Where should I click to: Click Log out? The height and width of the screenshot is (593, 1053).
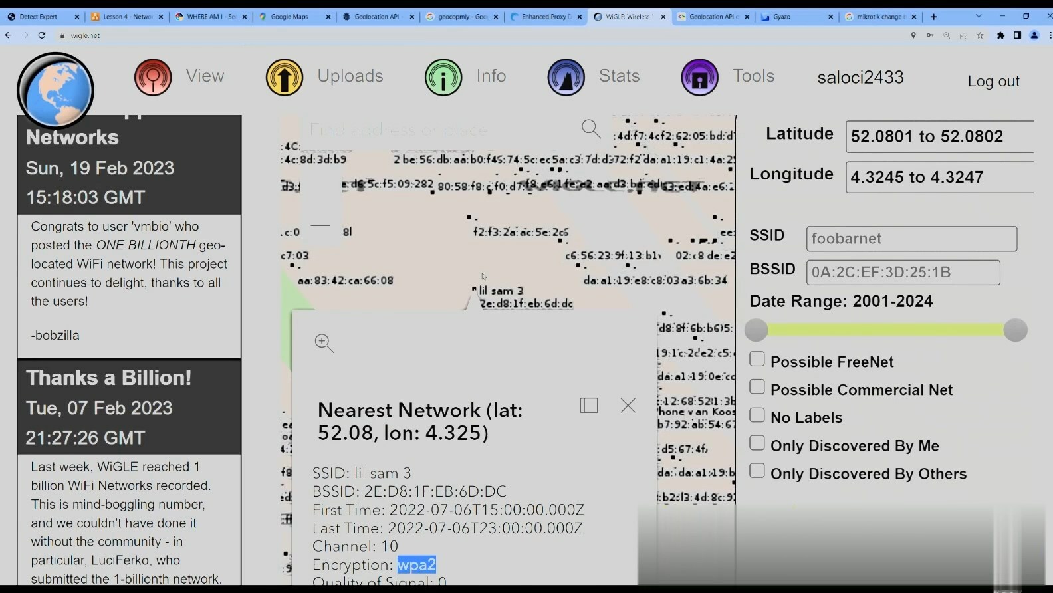993,81
